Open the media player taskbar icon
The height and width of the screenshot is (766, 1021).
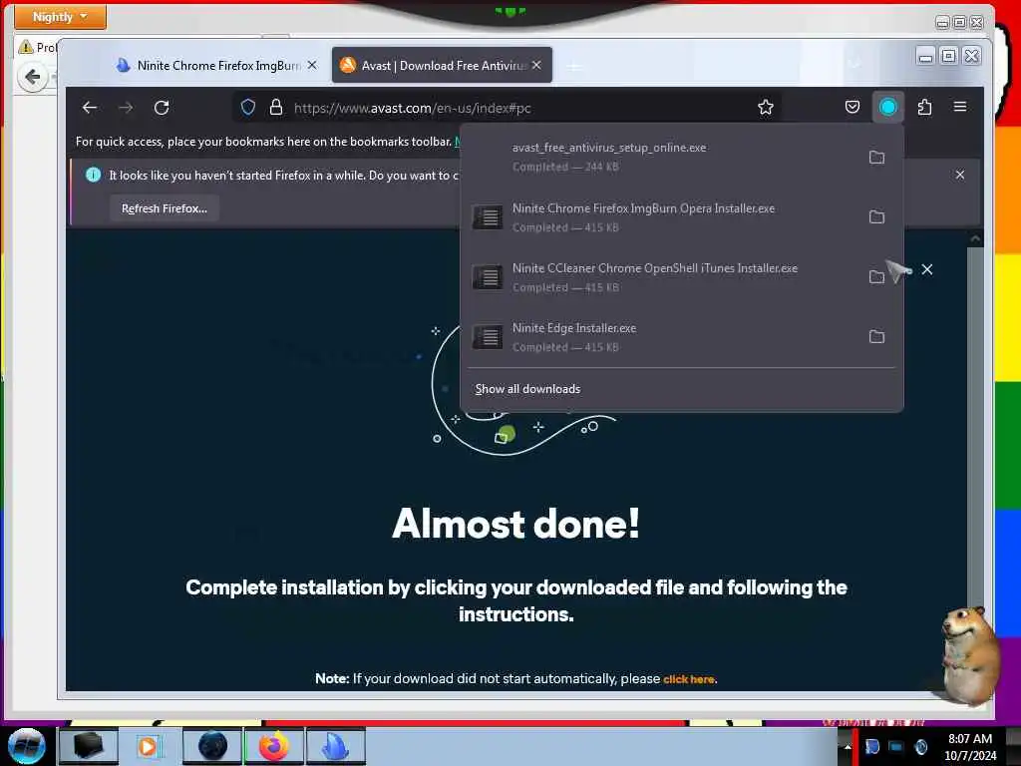[149, 746]
